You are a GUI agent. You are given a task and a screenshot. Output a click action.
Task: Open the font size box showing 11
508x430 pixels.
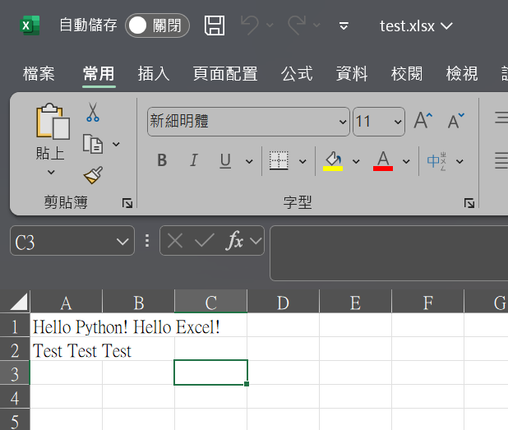[379, 122]
